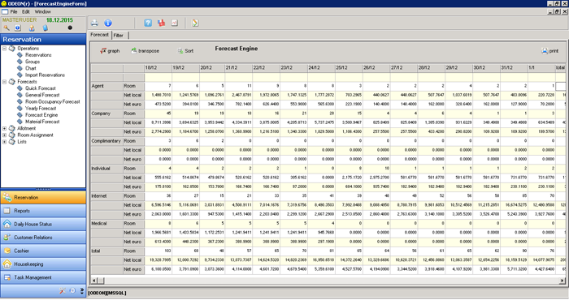Image resolution: width=569 pixels, height=300 pixels.
Task: Click the Cashier coin icon
Action: pos(7,251)
